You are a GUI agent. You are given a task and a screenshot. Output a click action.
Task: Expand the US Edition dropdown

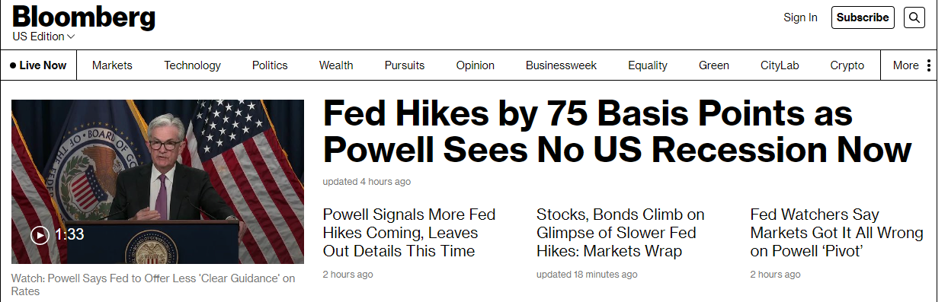[x=43, y=37]
